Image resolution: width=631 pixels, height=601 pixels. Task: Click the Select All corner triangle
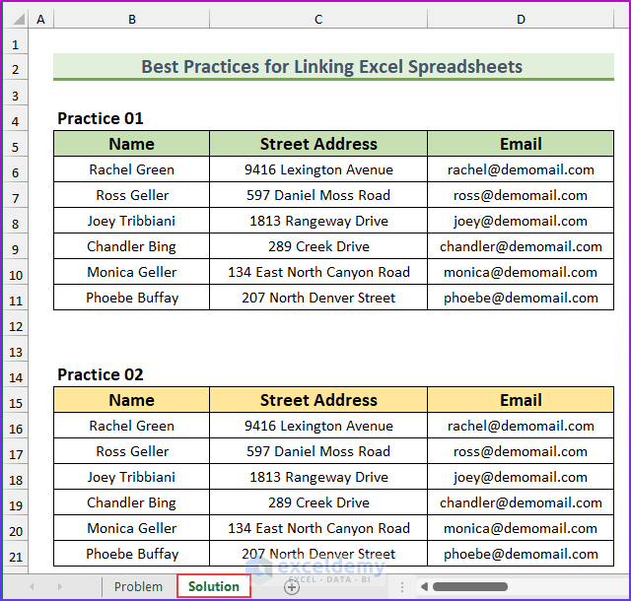pyautogui.click(x=18, y=19)
